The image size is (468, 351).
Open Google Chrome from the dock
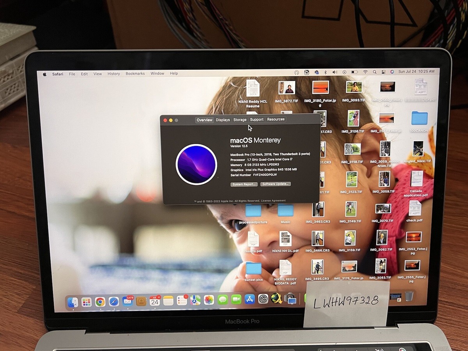pyautogui.click(x=100, y=301)
